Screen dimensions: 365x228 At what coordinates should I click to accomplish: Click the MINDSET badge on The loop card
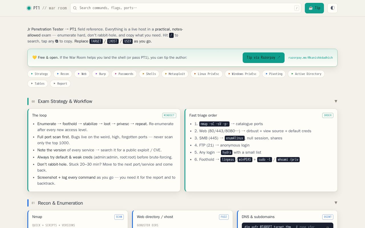click(x=169, y=115)
